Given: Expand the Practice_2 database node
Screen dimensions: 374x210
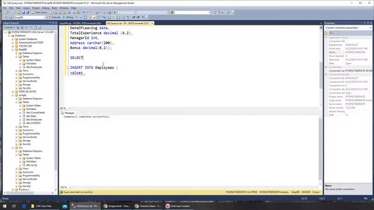Looking at the screenshot, I should click(x=13, y=190).
